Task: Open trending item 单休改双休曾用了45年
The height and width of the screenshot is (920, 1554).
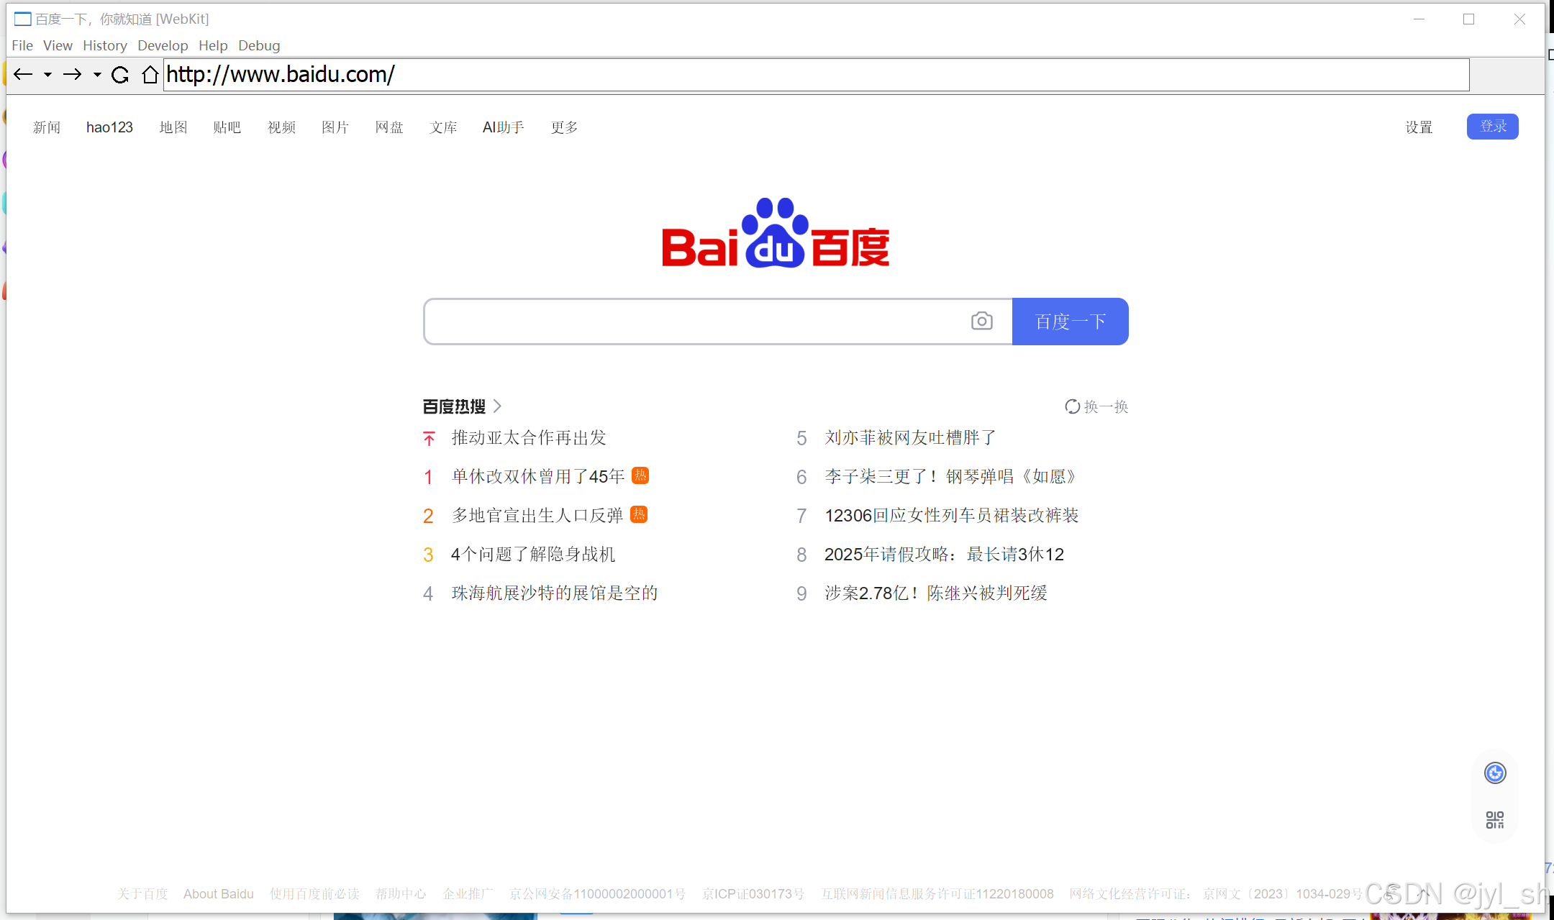Action: click(x=538, y=477)
